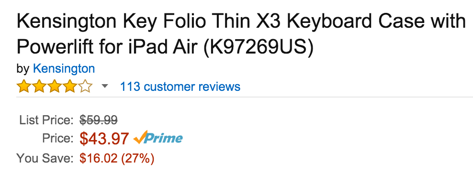Click the Kensington Key Folio product title
Viewport: 473px width, 174px height.
[x=241, y=35]
